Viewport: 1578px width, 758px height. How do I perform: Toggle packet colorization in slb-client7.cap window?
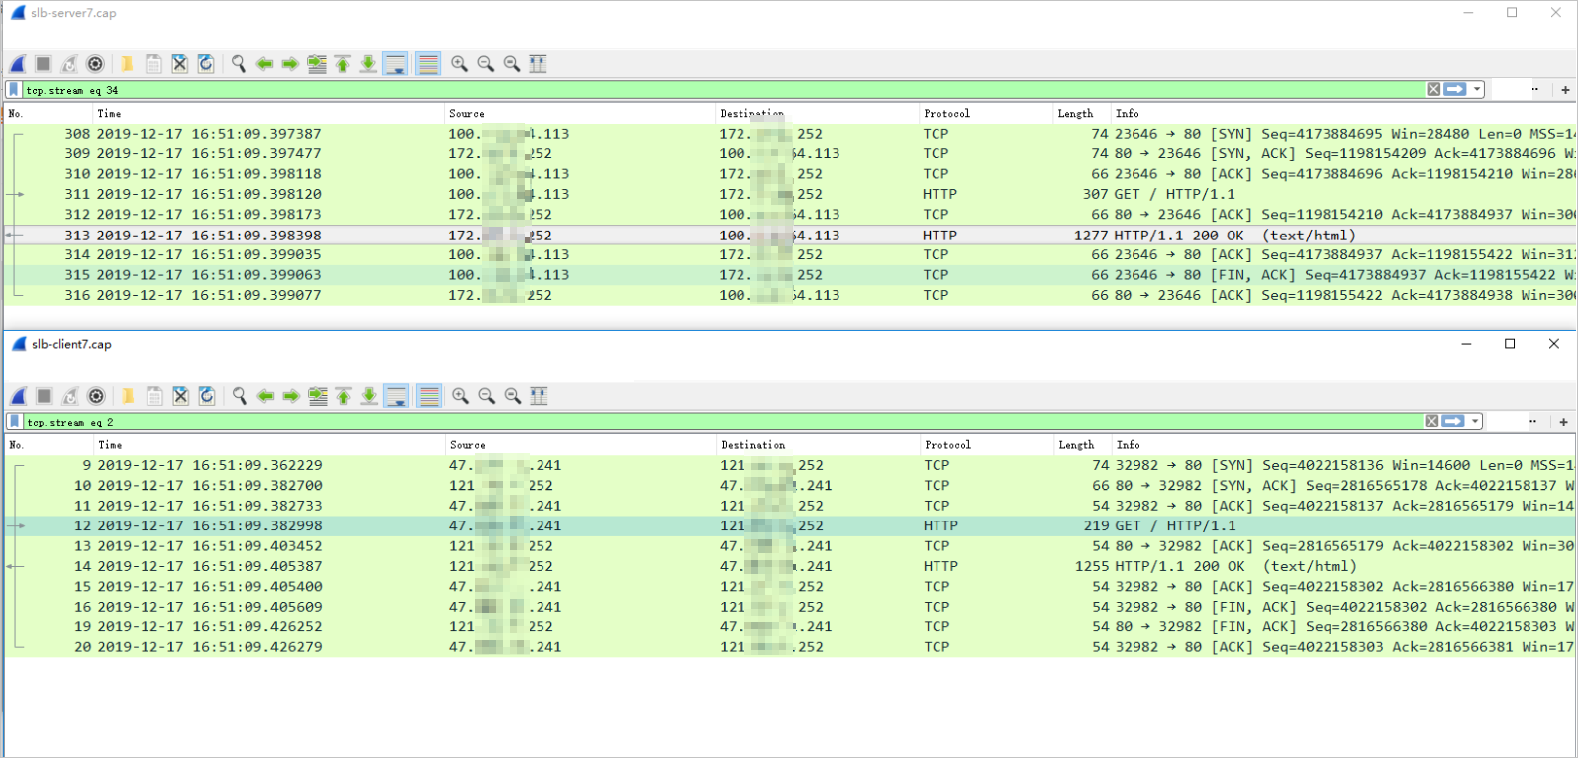point(429,396)
